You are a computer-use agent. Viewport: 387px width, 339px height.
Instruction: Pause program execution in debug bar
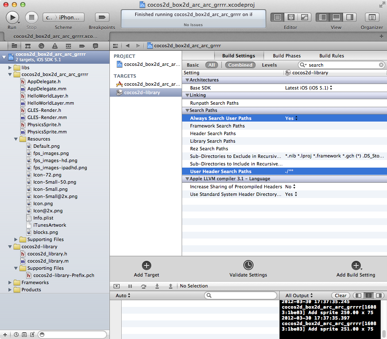pyautogui.click(x=130, y=286)
